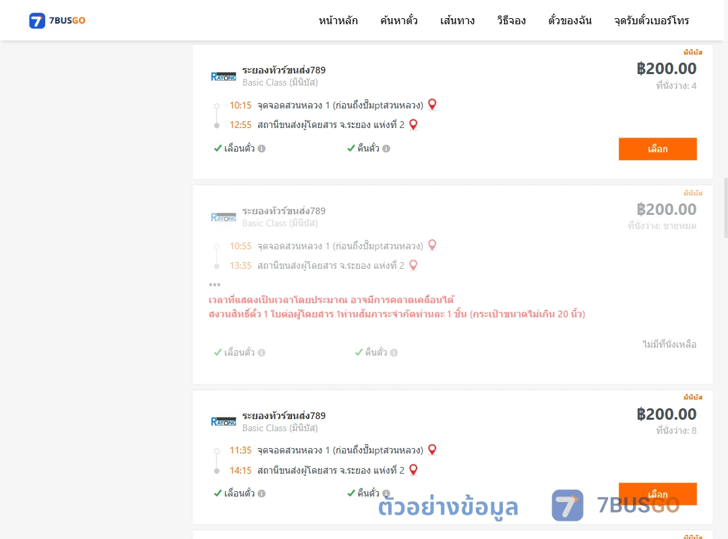Click the ไม่มีที่นั่งเหลือ text
Screen dimensions: 728x539
[669, 344]
